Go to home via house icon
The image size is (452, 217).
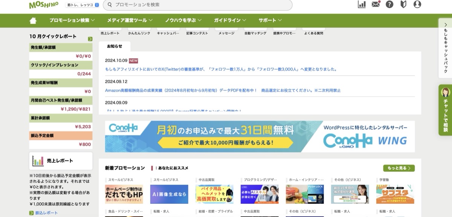tap(33, 20)
